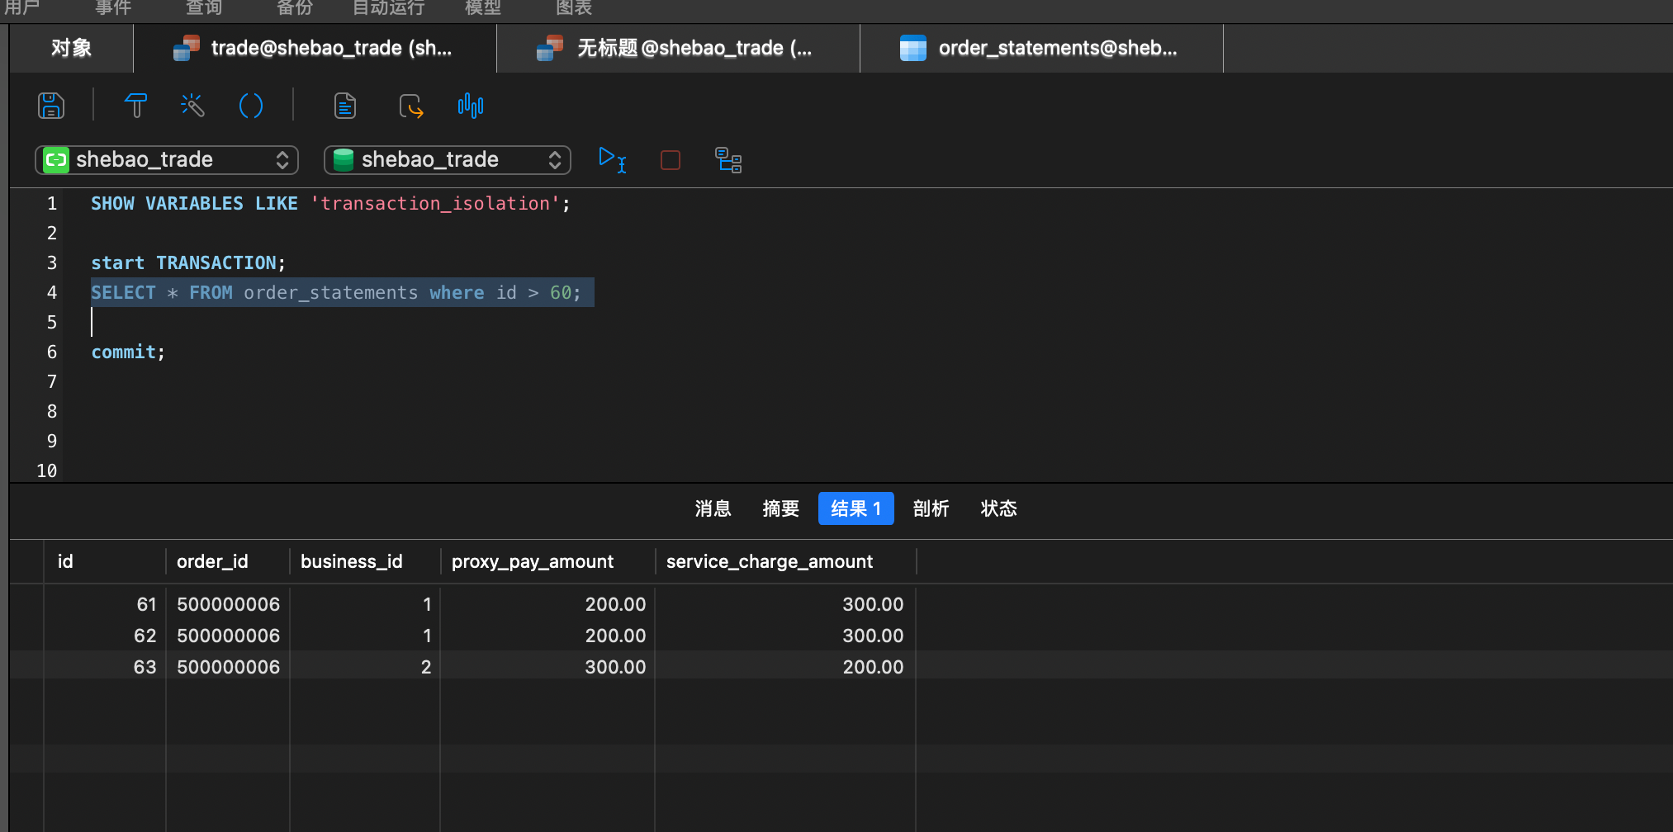
Task: Click line number 6 in the gutter
Action: coord(52,352)
